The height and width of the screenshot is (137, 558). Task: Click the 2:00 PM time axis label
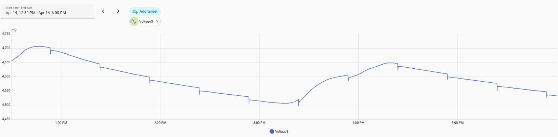[160, 123]
